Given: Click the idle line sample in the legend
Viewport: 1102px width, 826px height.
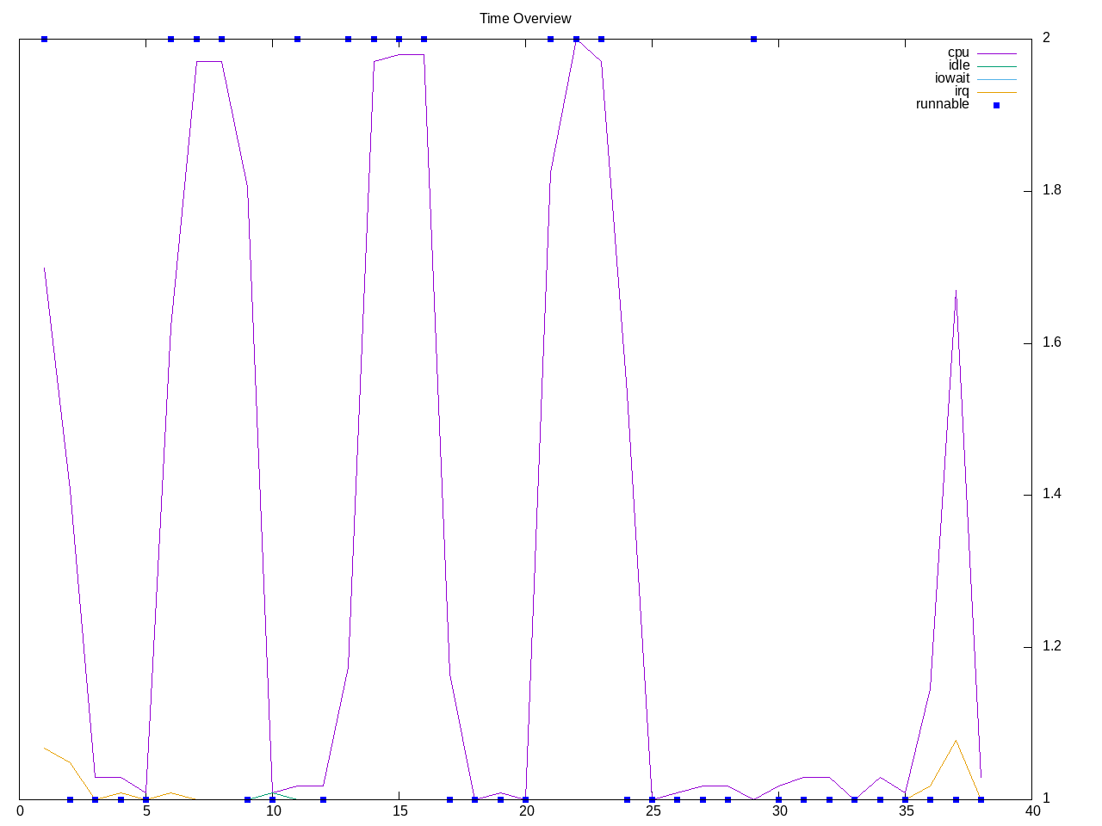Looking at the screenshot, I should pos(996,66).
